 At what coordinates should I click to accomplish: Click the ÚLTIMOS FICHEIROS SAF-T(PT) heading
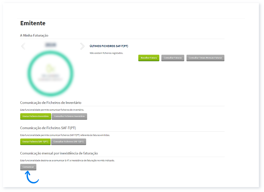[x=109, y=46]
